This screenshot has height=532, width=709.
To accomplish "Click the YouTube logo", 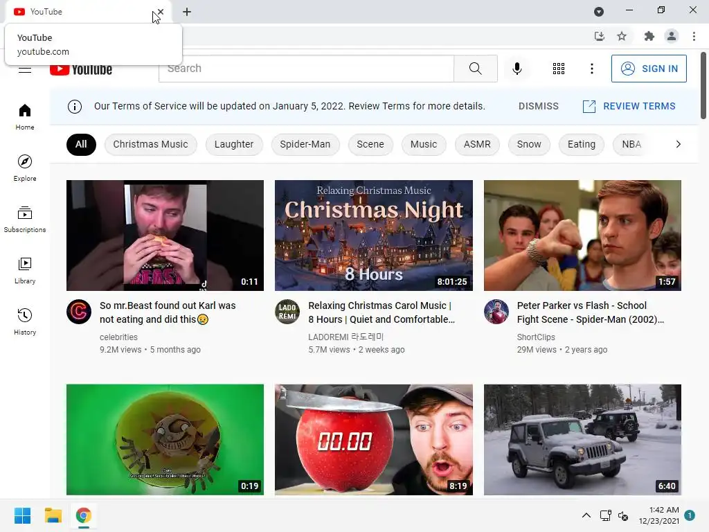I will tap(81, 69).
